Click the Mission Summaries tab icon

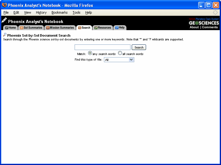pyautogui.click(x=48, y=28)
